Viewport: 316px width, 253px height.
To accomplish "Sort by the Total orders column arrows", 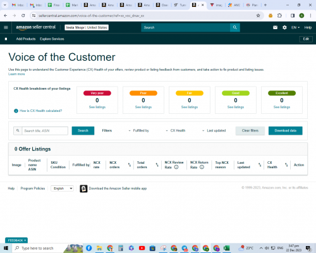I will [157, 164].
